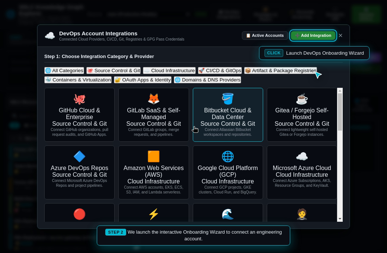The width and height of the screenshot is (387, 253).
Task: Filter by Source Control & Git
Action: [x=113, y=71]
